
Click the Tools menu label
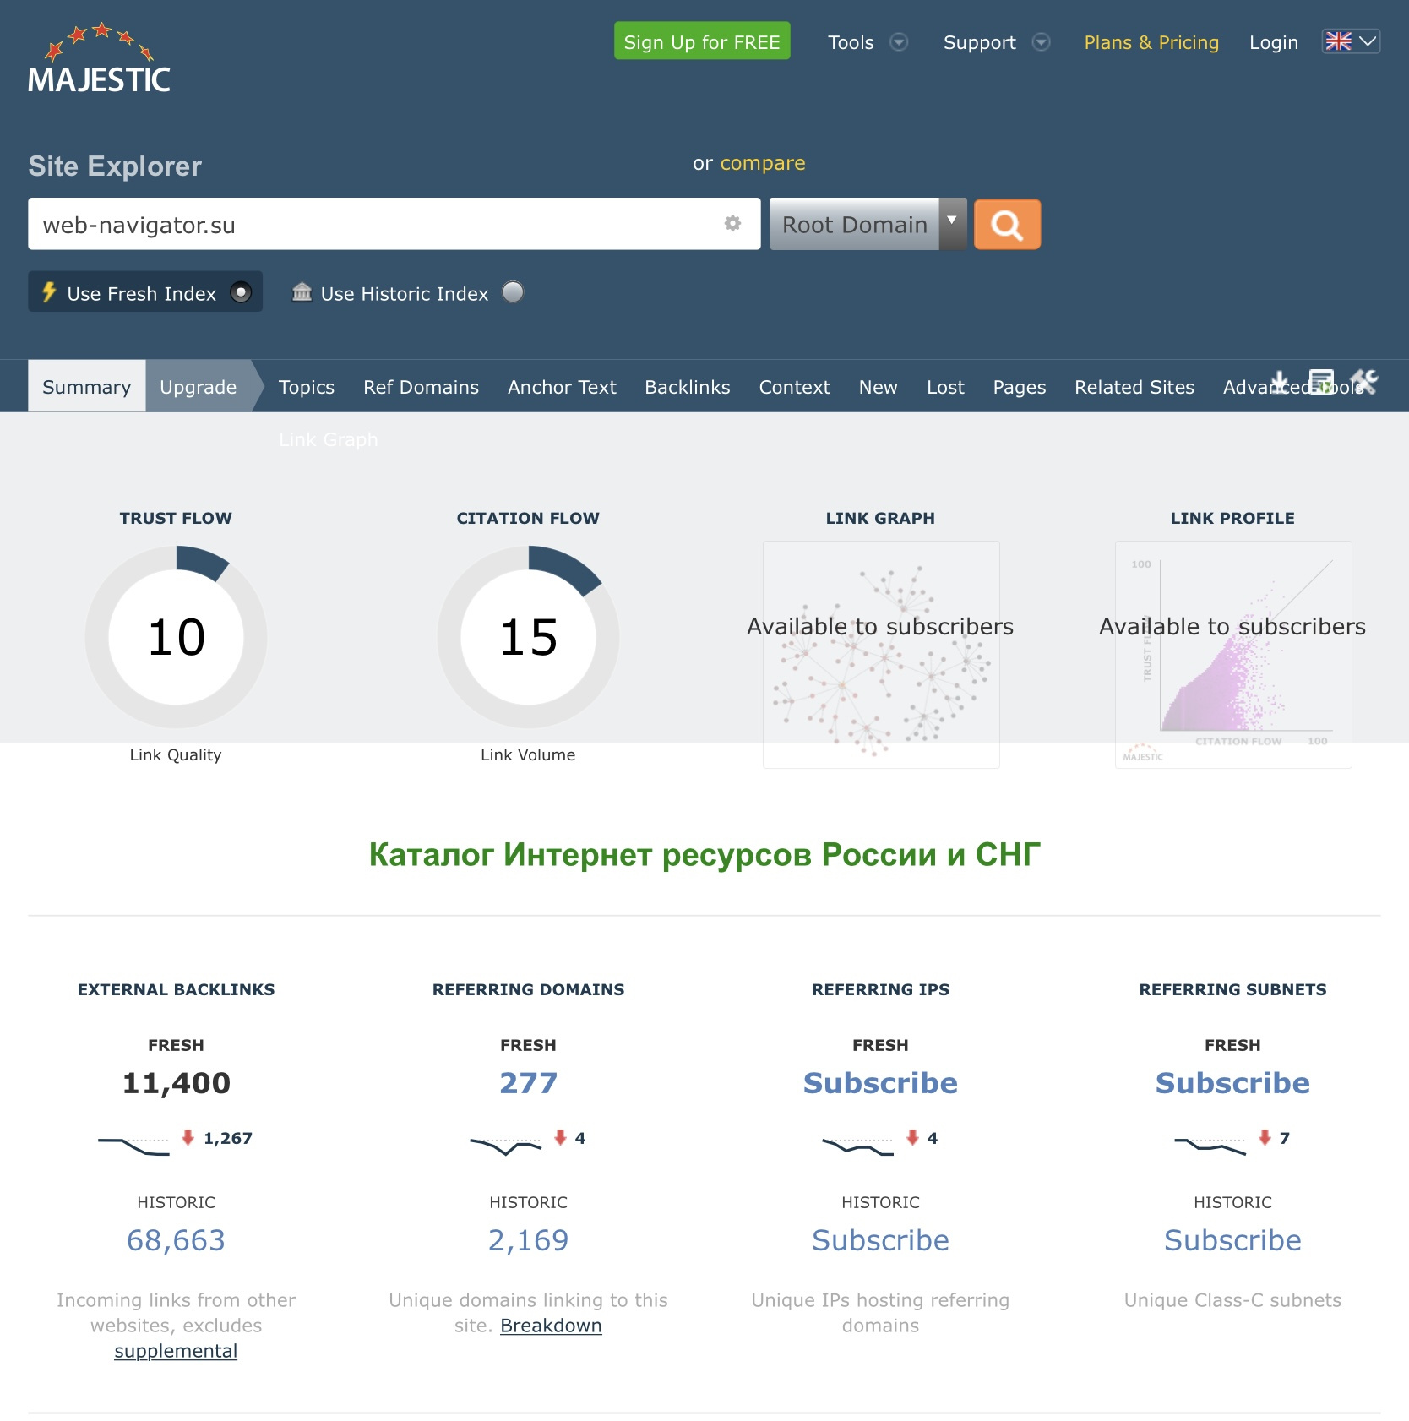[x=851, y=42]
